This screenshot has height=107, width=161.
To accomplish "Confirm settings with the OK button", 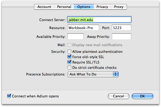I will coord(142,96).
